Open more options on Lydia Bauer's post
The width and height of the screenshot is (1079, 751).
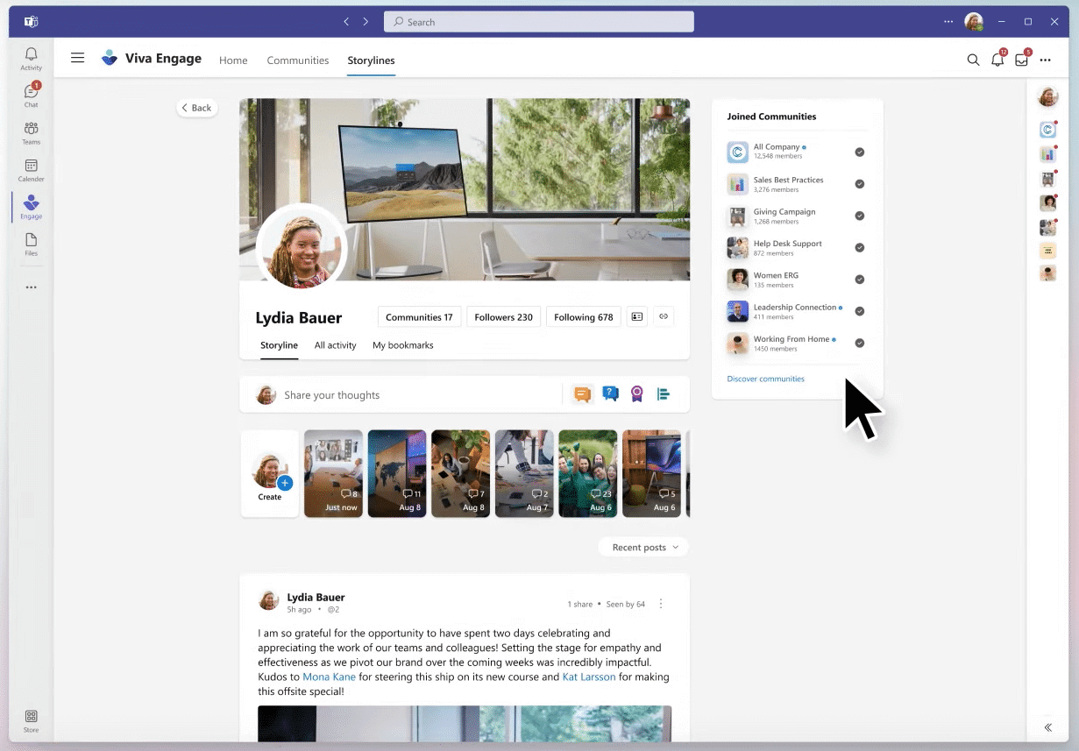point(661,604)
